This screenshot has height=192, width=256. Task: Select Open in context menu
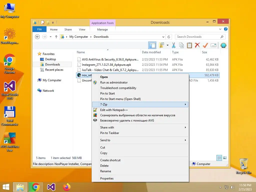tap(140, 77)
